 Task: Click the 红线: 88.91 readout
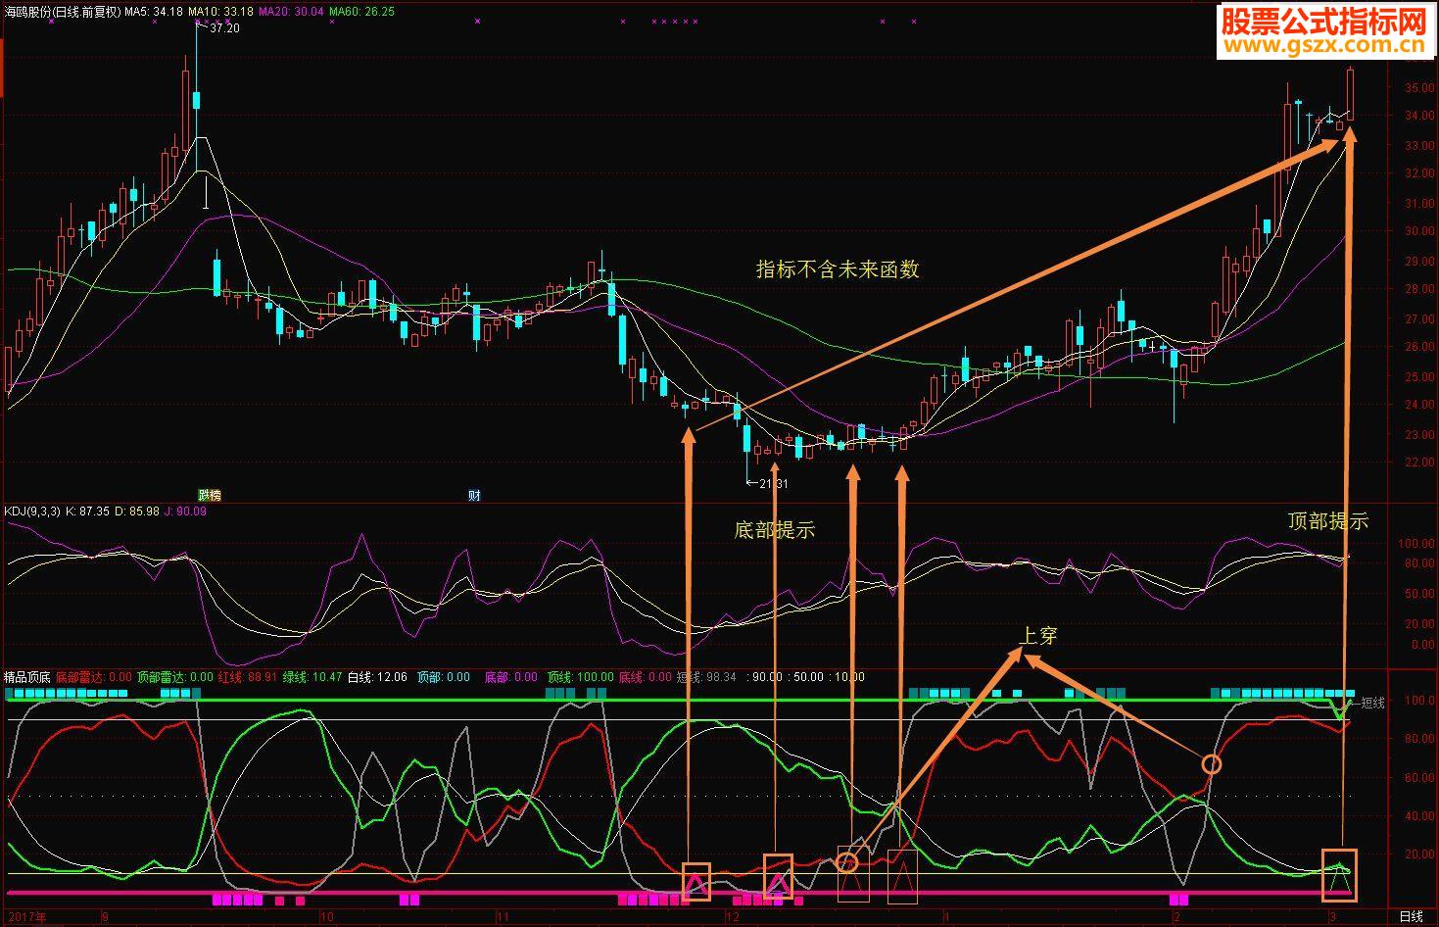247,677
